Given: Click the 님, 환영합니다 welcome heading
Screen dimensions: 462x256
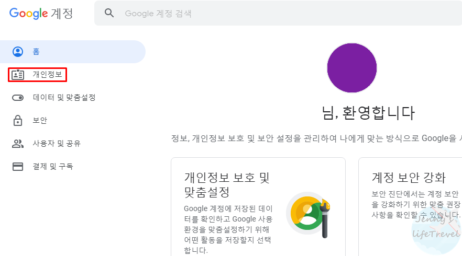Looking at the screenshot, I should tap(368, 113).
